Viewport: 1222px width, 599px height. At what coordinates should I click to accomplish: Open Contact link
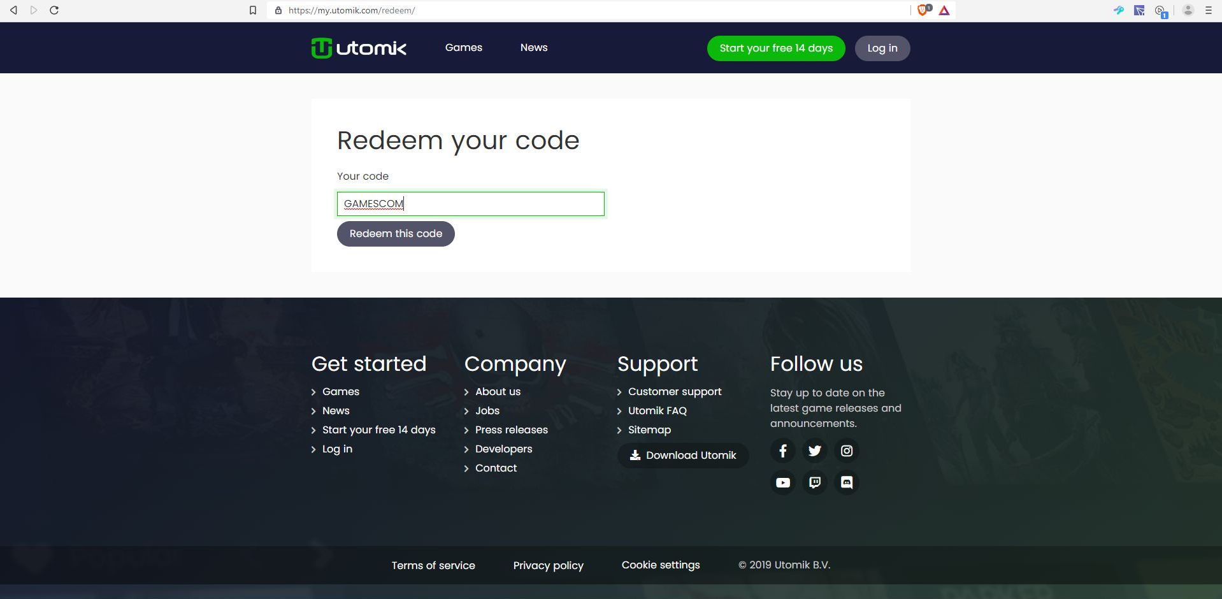(x=496, y=468)
